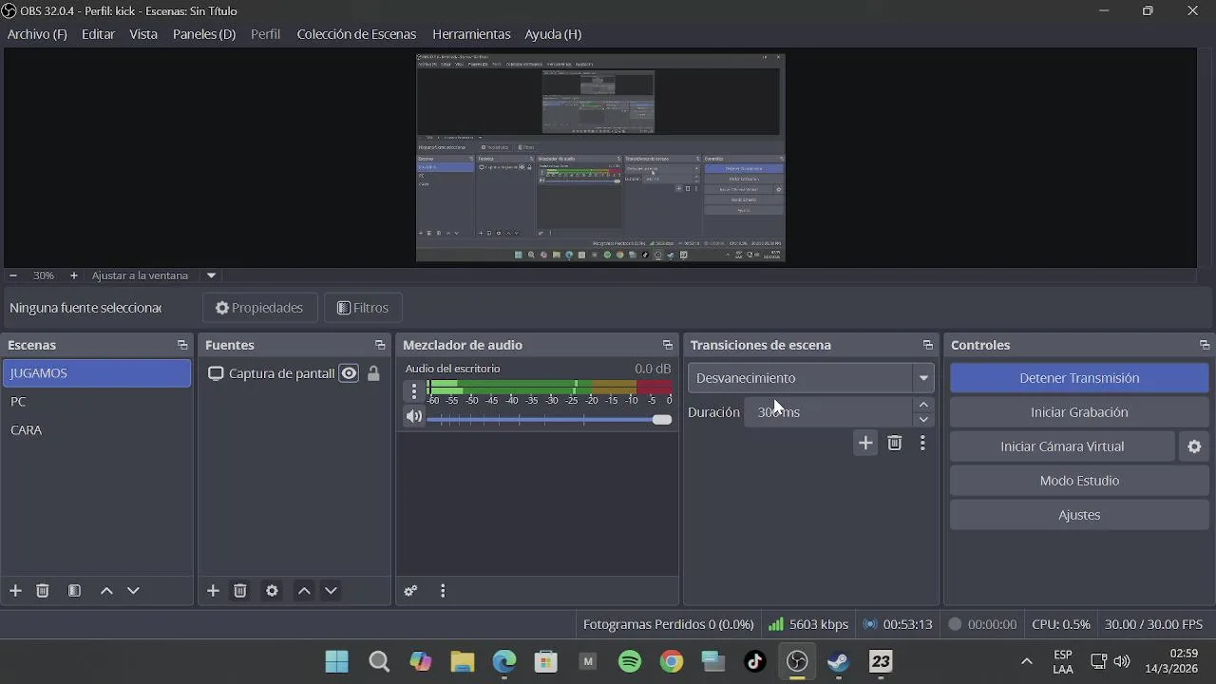Click the OBS preview canvas thumbnail
This screenshot has height=684, width=1216.
point(600,158)
